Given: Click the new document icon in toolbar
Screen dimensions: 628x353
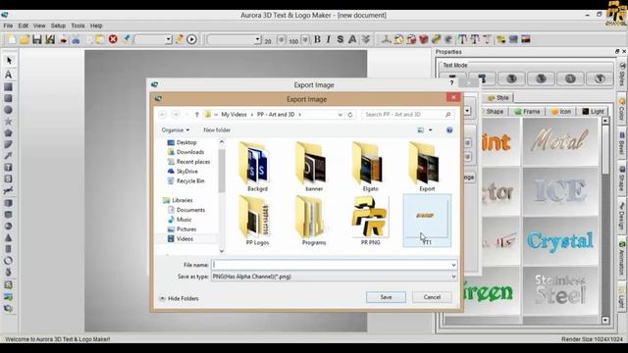Looking at the screenshot, I should coord(12,39).
